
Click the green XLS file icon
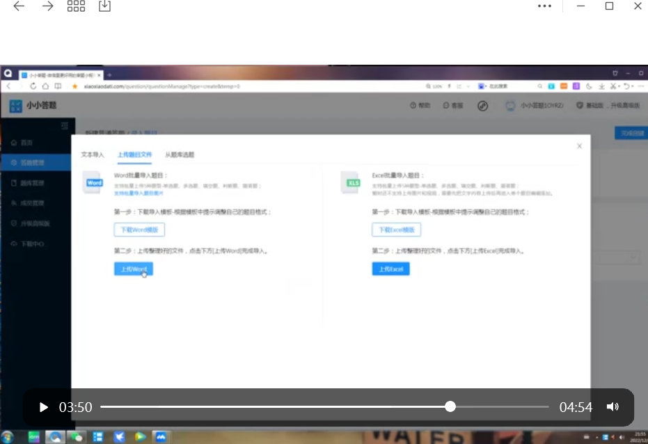click(x=352, y=182)
